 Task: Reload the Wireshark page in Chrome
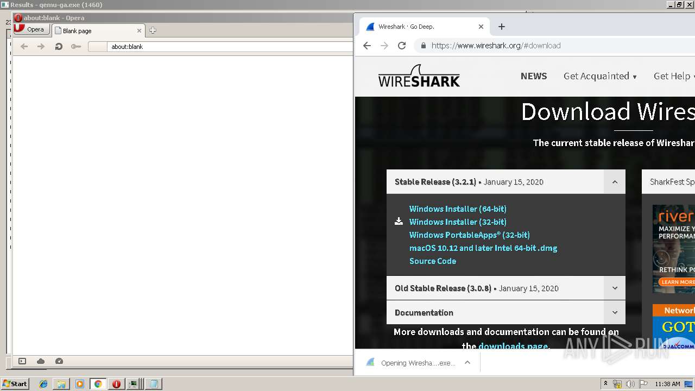(x=402, y=46)
